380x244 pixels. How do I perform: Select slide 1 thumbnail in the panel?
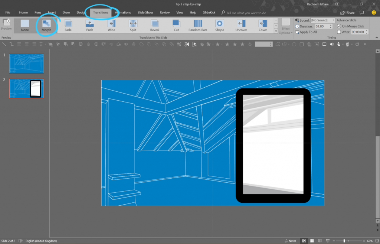click(26, 63)
